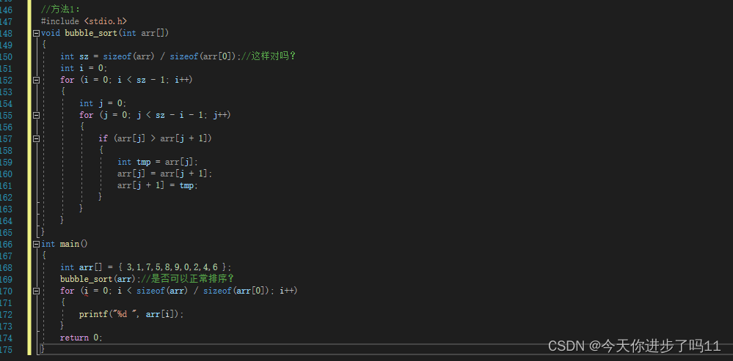Collapse the bubble_sort function fold box
This screenshot has height=361, width=733.
point(36,33)
